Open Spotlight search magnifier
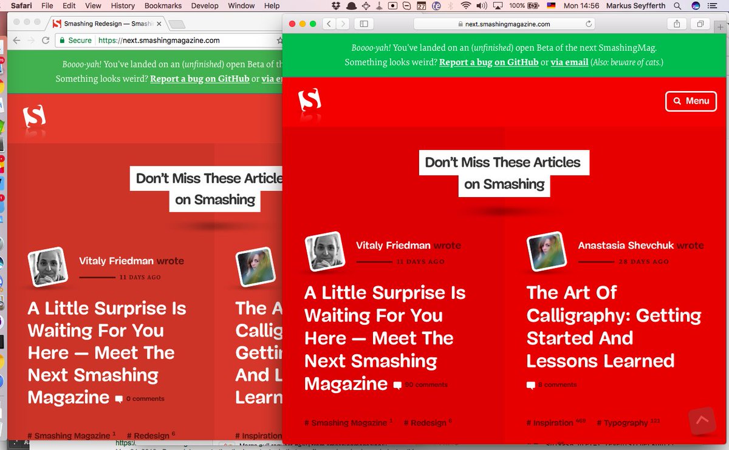Image resolution: width=729 pixels, height=450 pixels. pos(677,5)
